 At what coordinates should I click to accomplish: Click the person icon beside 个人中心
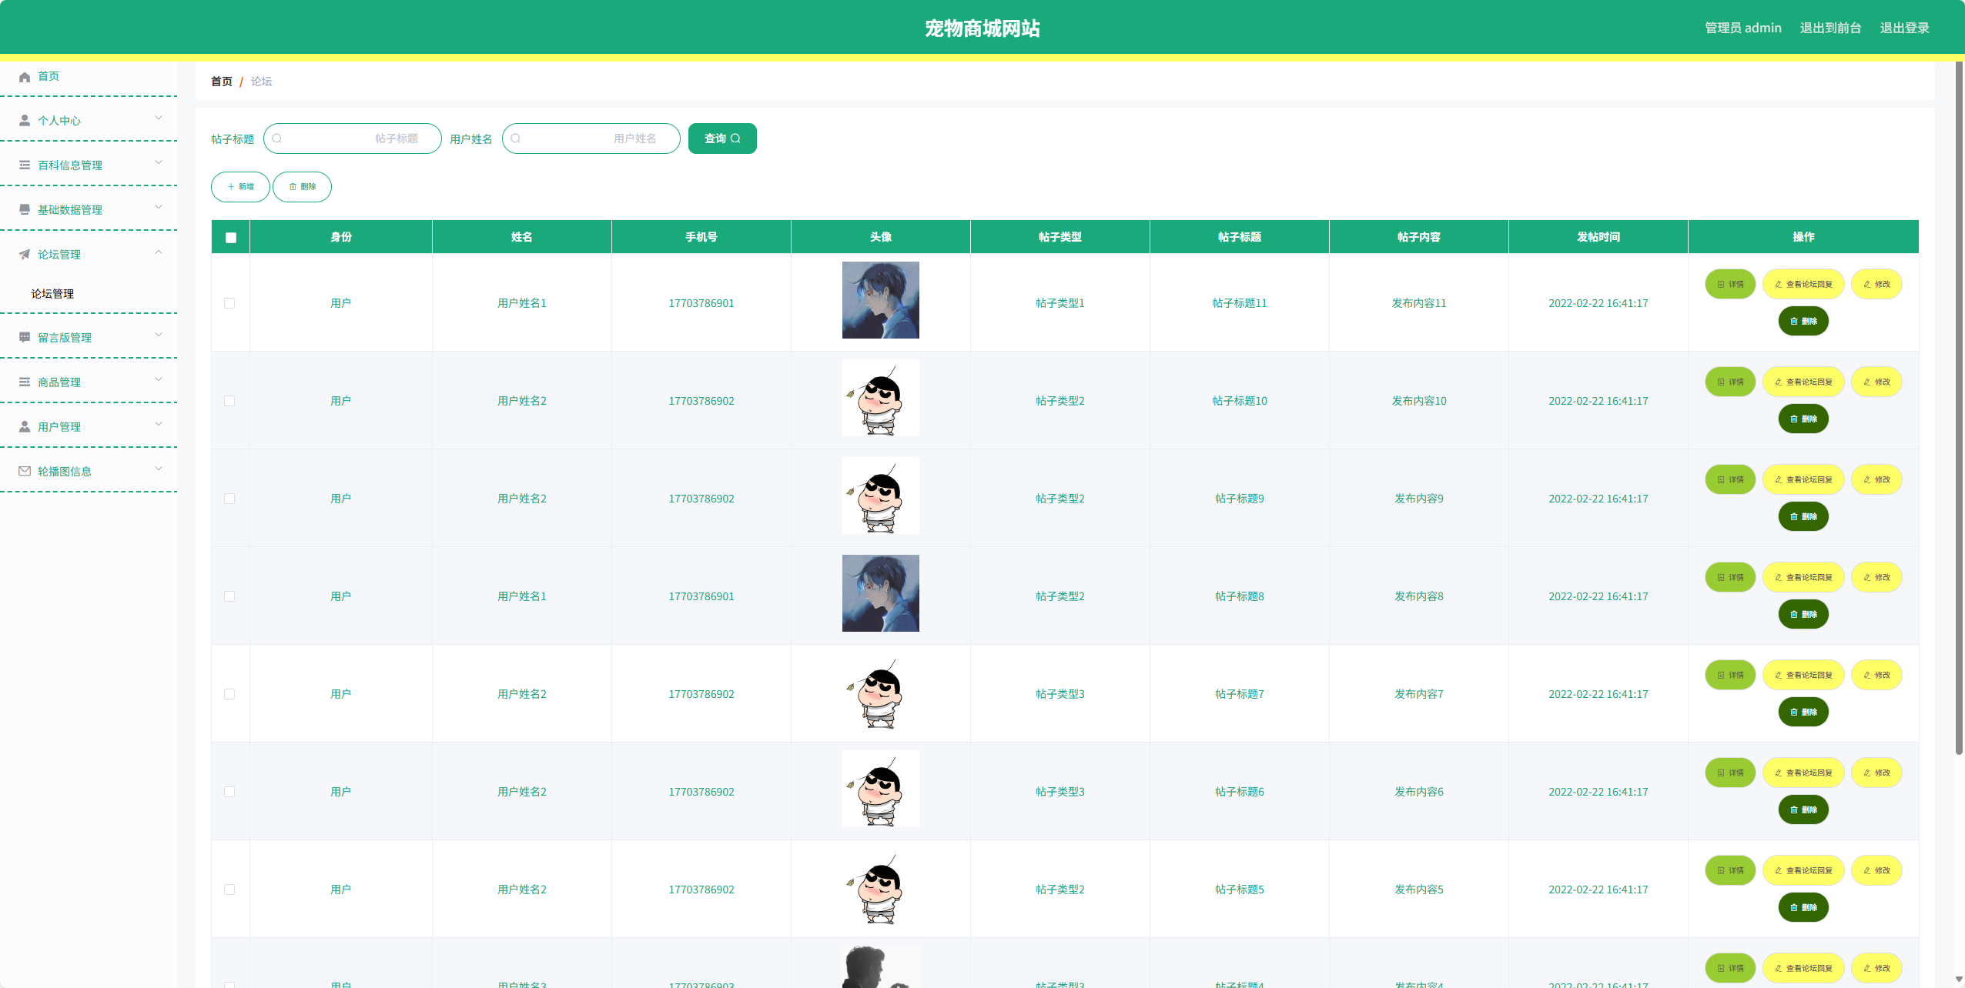pos(25,121)
